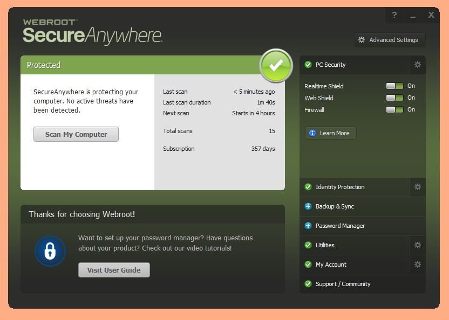This screenshot has height=320, width=449.
Task: Click Utilities green check icon
Action: point(308,245)
